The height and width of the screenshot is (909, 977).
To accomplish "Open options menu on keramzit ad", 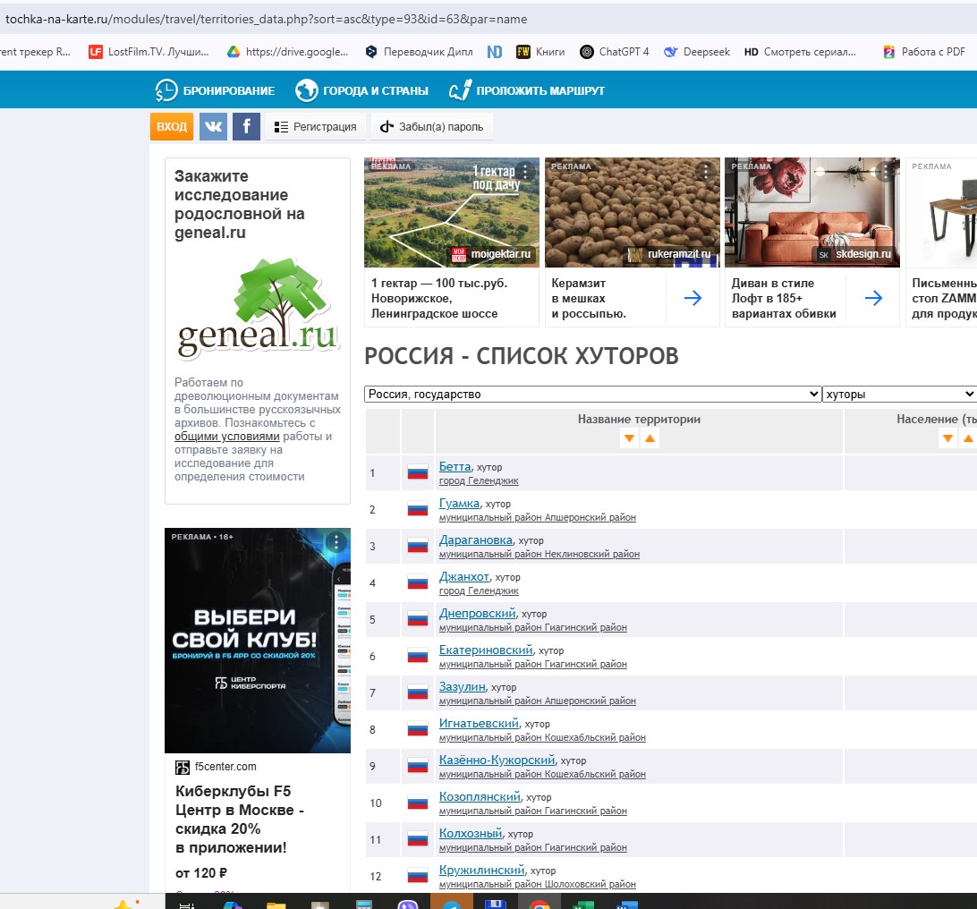I will [x=705, y=171].
